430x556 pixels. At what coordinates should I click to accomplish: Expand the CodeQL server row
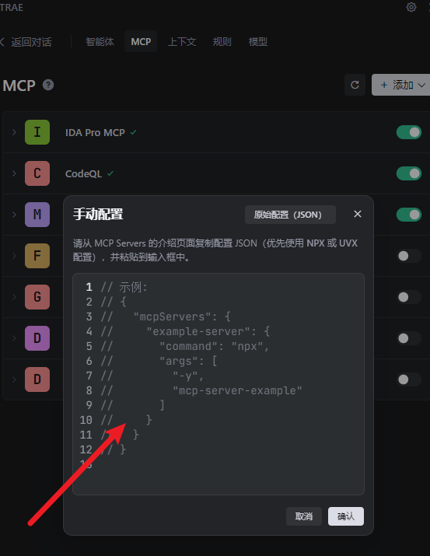(x=14, y=173)
